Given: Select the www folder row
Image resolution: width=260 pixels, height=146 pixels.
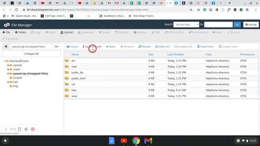Looking at the screenshot, I should (161, 96).
